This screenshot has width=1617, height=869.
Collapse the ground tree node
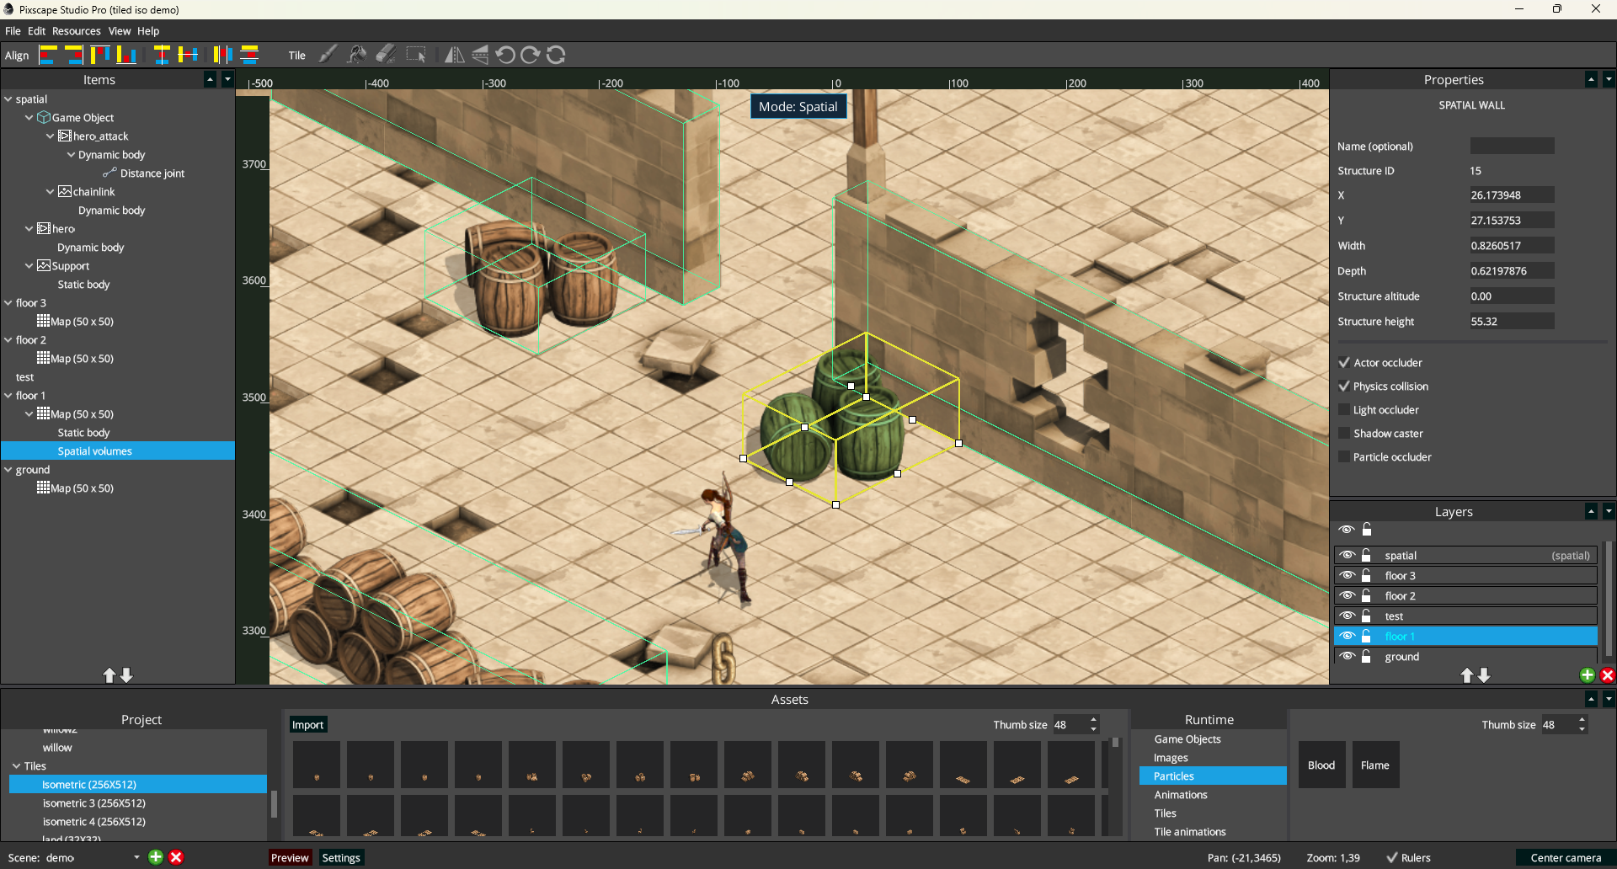(8, 470)
